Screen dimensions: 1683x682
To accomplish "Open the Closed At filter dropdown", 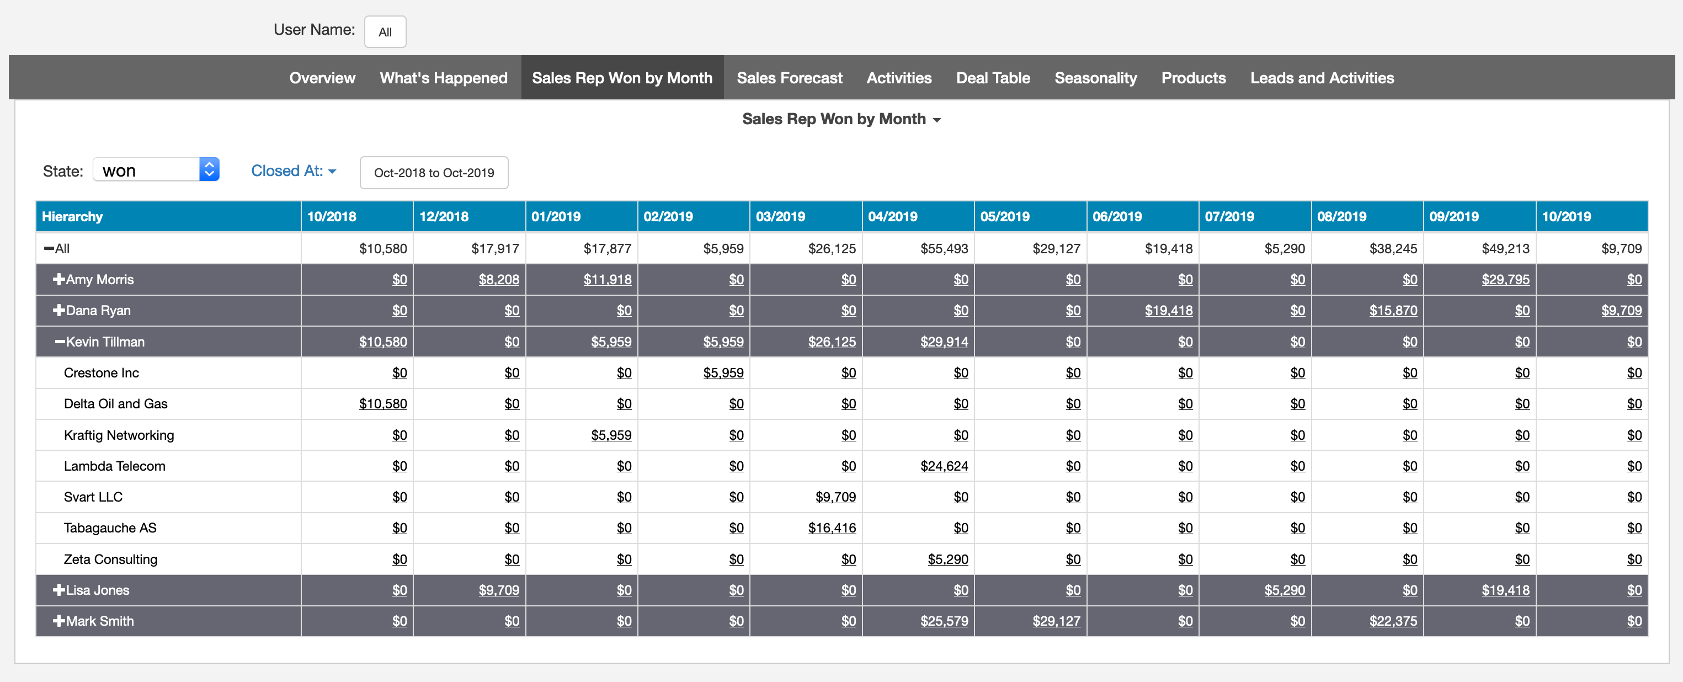I will pyautogui.click(x=294, y=171).
